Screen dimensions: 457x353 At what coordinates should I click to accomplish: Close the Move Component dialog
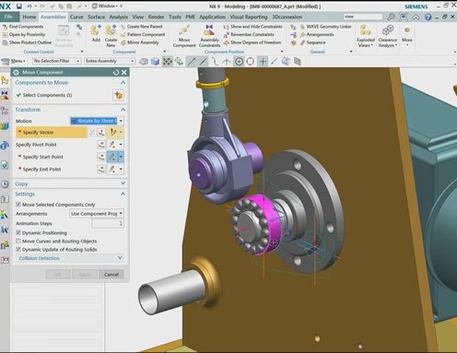coord(124,73)
